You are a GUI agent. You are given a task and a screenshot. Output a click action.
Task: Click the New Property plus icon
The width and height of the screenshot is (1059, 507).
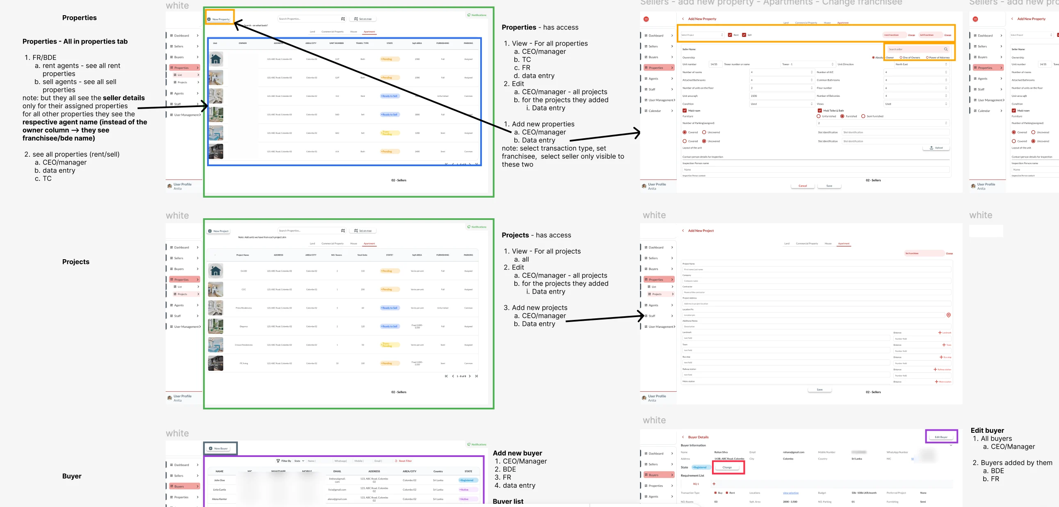pyautogui.click(x=209, y=19)
